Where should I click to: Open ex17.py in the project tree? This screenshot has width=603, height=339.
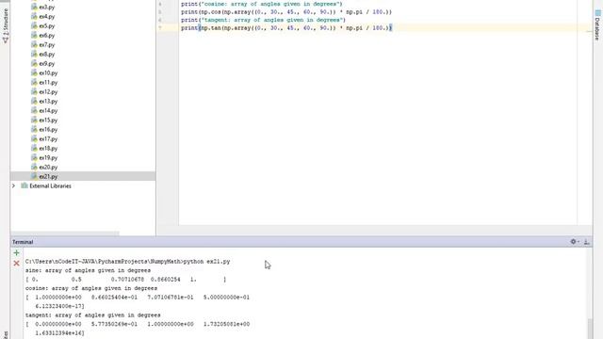(48, 139)
